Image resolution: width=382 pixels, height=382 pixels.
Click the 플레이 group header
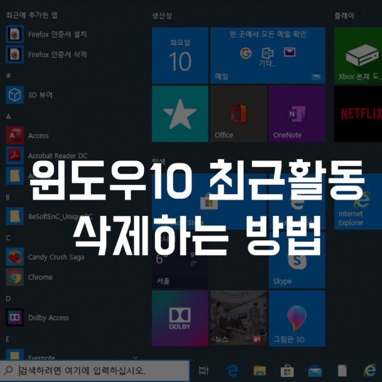(x=344, y=16)
